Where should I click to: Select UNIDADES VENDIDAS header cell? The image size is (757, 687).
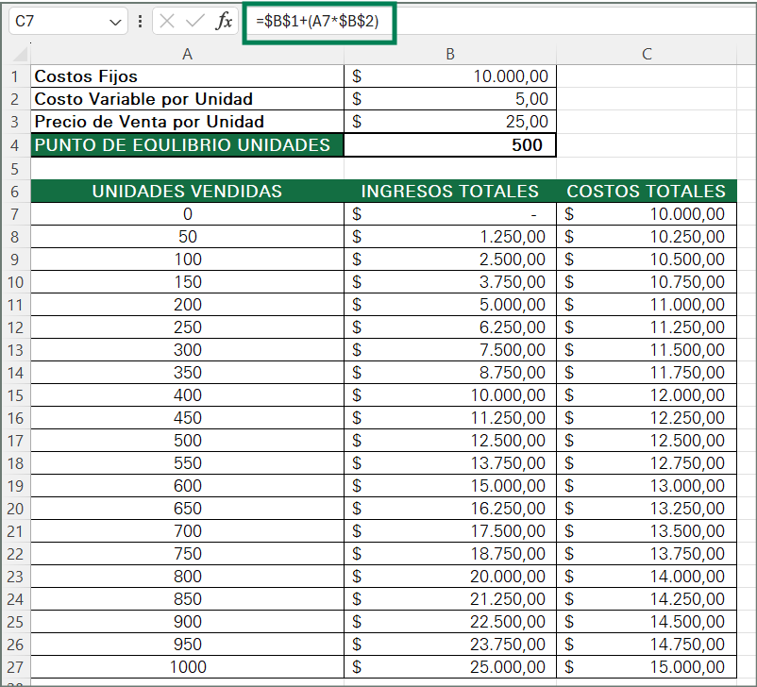tap(187, 192)
